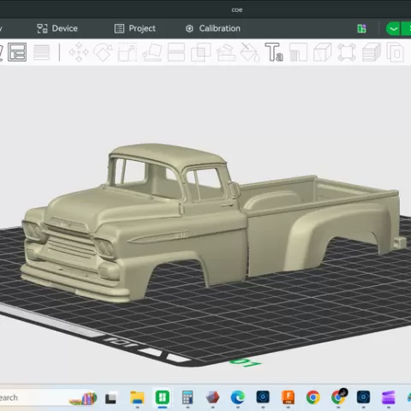The width and height of the screenshot is (411, 411).
Task: Open Google Chrome from the taskbar
Action: click(313, 397)
